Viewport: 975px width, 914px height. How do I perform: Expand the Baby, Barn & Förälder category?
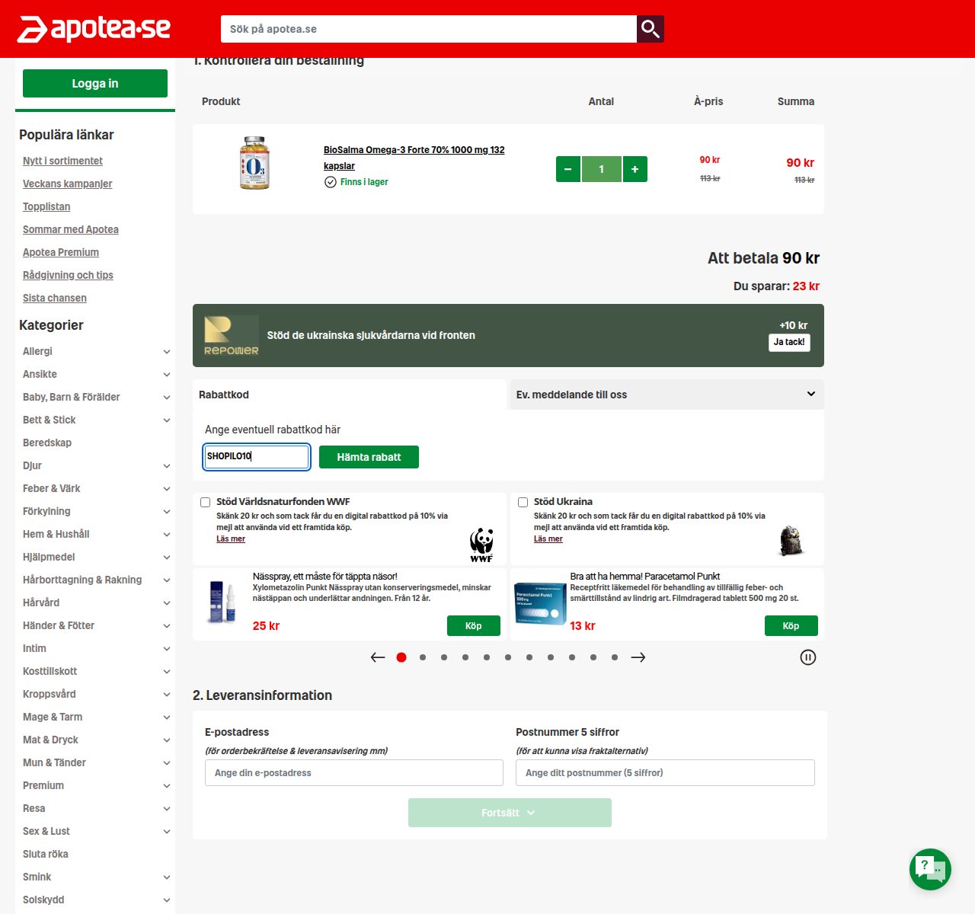click(167, 398)
